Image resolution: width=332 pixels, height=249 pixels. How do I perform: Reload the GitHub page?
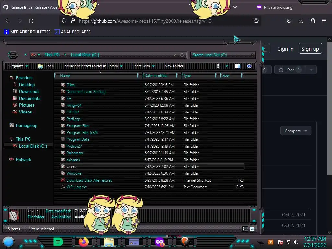[31, 21]
